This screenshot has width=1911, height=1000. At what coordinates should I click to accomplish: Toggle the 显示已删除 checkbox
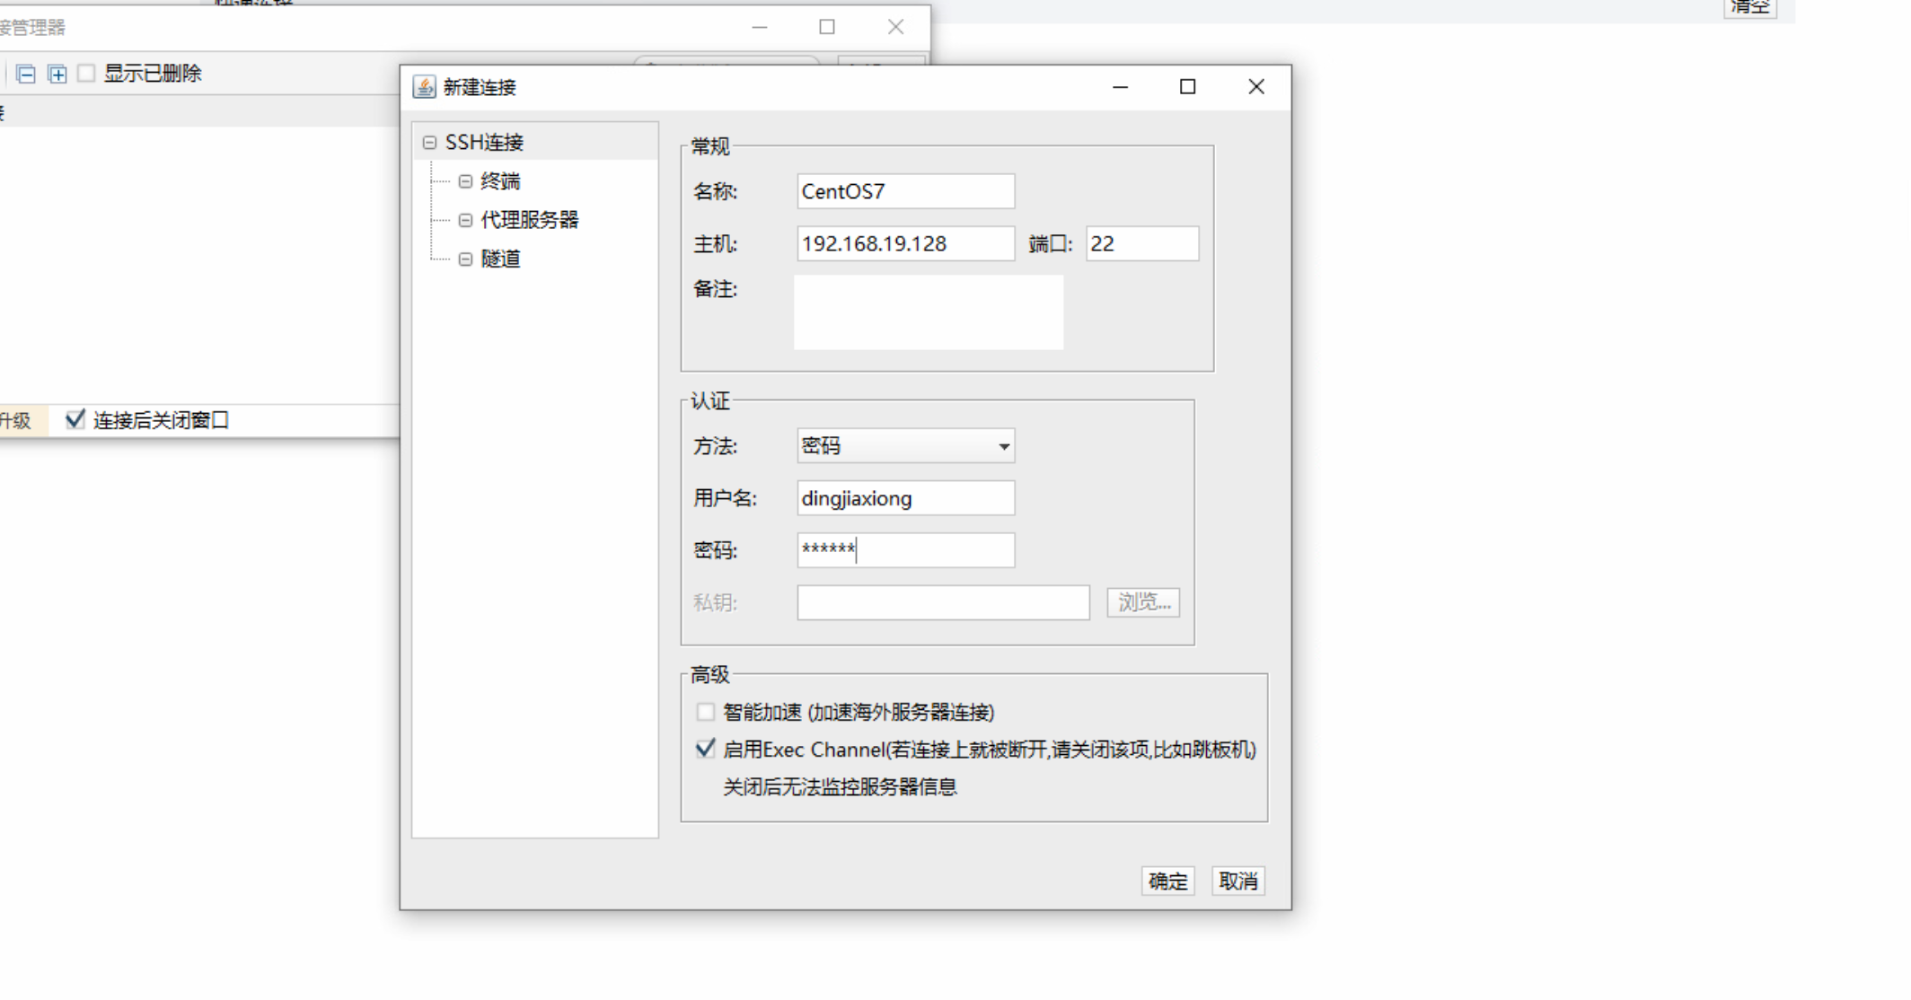point(87,74)
